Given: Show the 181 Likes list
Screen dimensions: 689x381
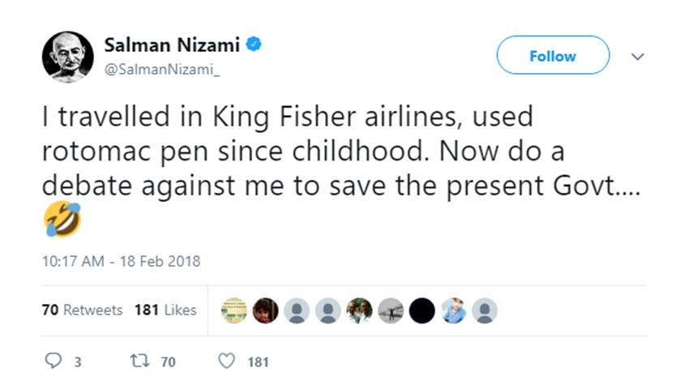Looking at the screenshot, I should click(165, 310).
